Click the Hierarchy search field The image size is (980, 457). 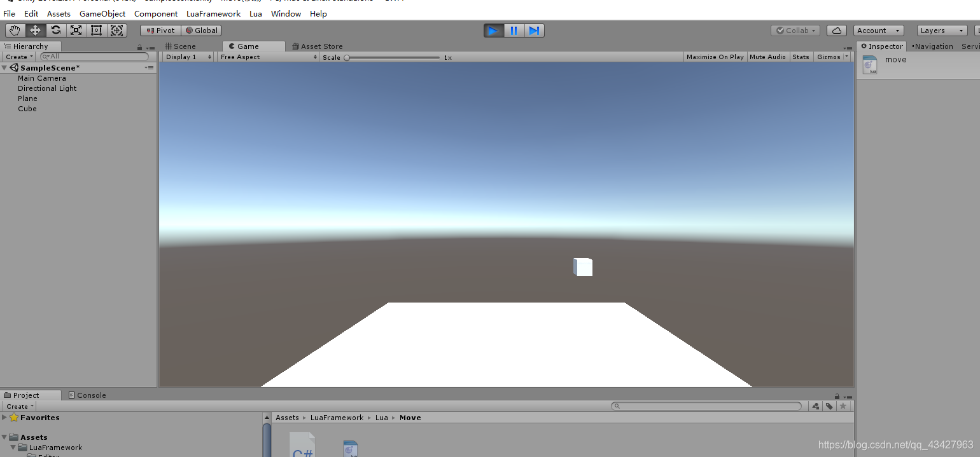tap(94, 57)
